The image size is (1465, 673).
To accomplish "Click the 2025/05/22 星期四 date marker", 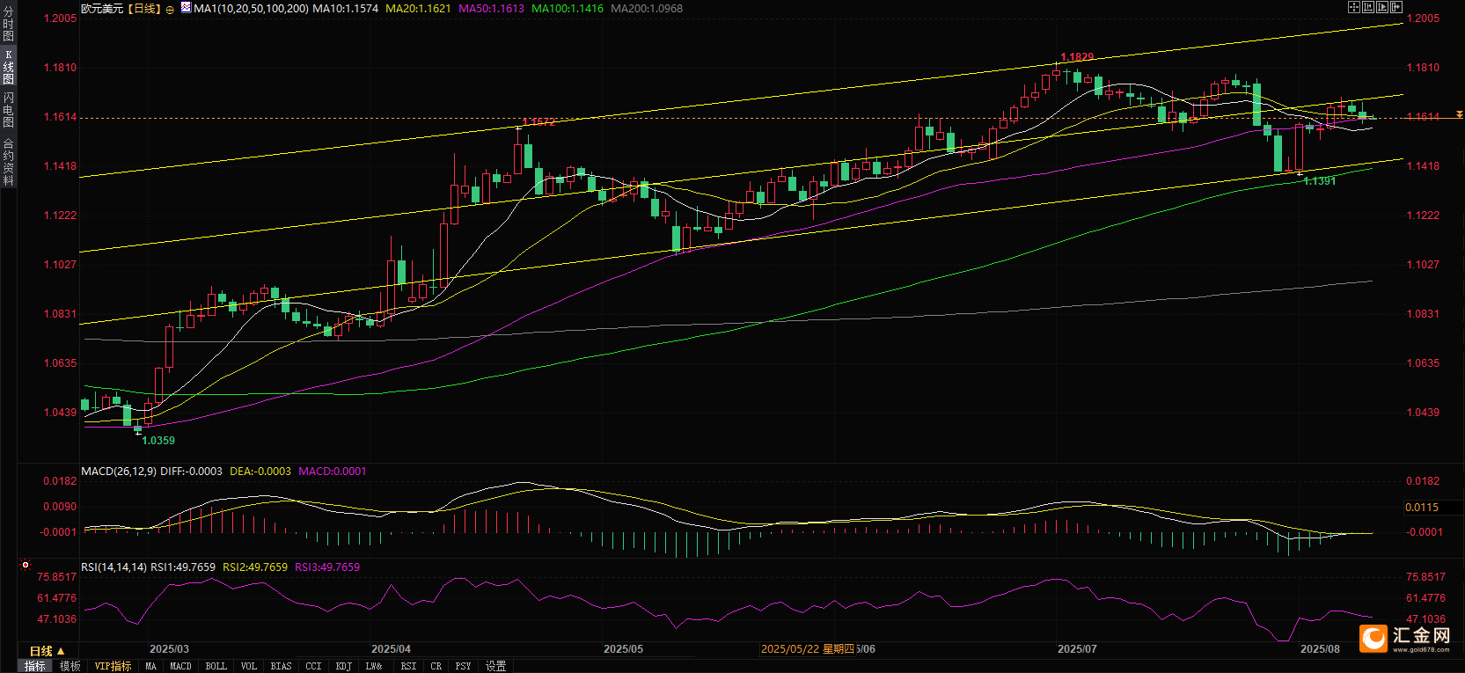I will click(808, 649).
